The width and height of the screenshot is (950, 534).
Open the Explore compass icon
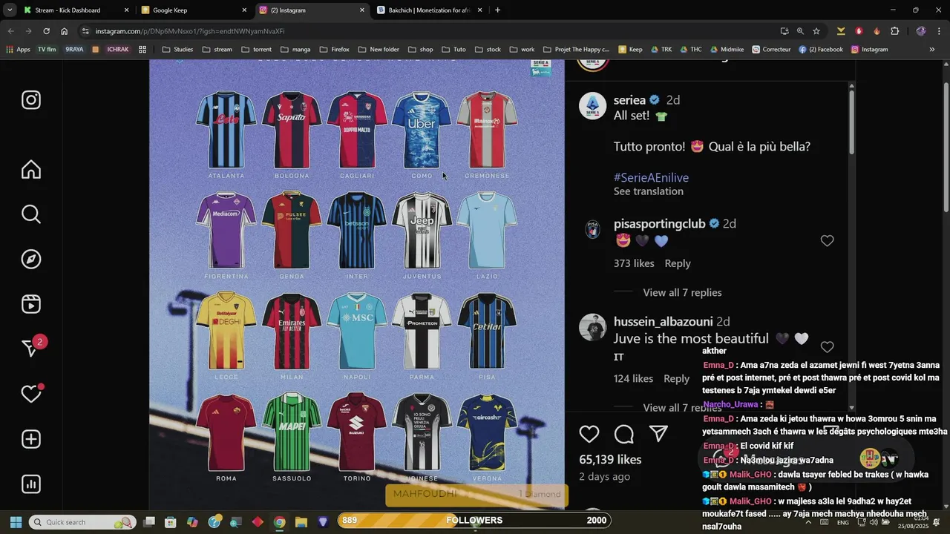pyautogui.click(x=31, y=260)
